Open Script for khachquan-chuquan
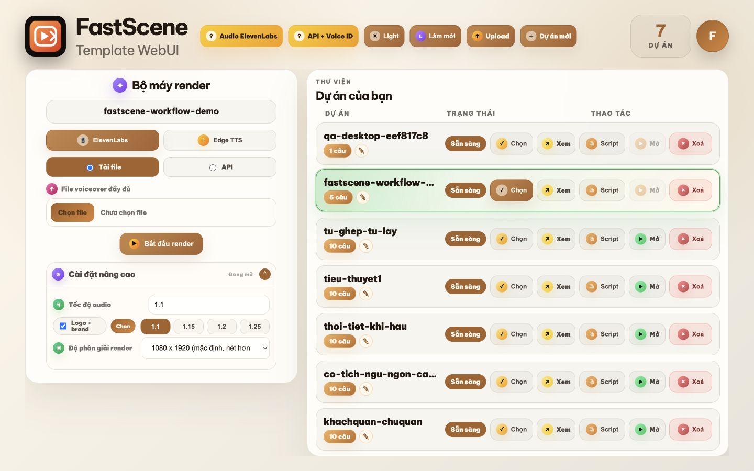Image resolution: width=754 pixels, height=471 pixels. [x=602, y=430]
